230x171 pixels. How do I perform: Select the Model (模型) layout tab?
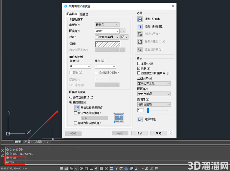point(18,142)
